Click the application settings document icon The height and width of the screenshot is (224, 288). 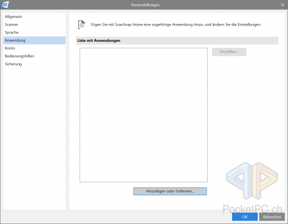81,24
